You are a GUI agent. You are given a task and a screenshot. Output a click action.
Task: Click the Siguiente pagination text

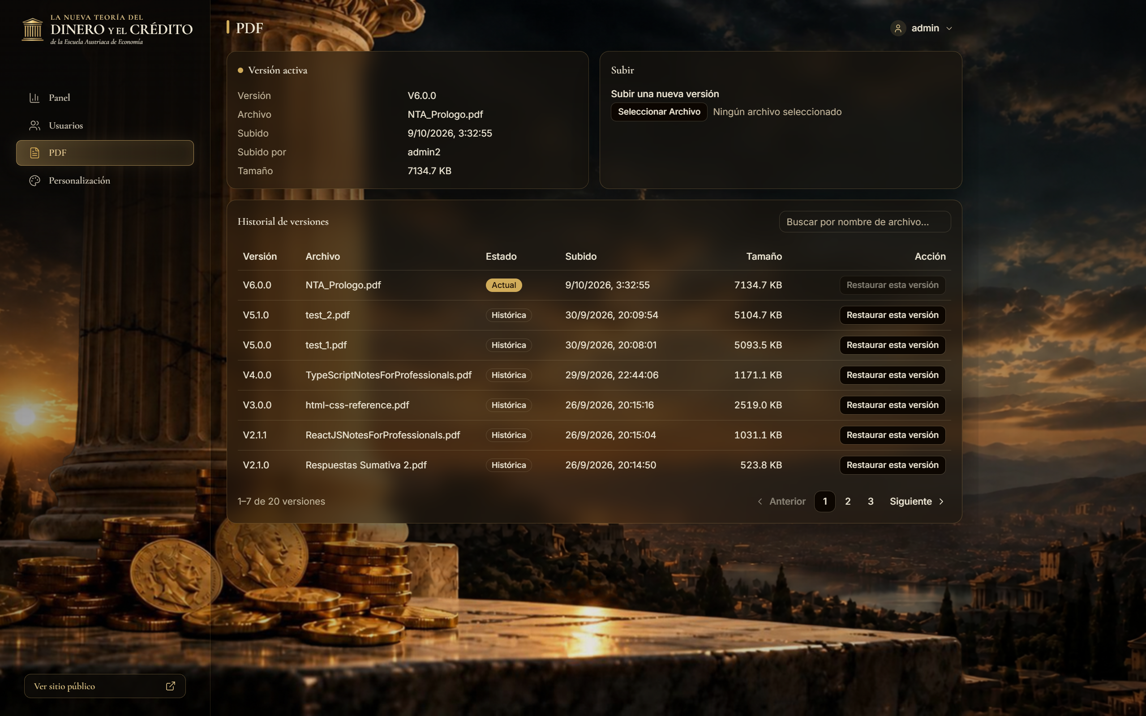click(x=910, y=502)
